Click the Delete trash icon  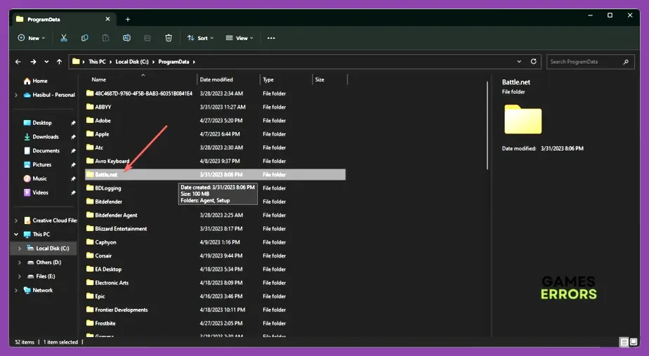[x=169, y=38]
